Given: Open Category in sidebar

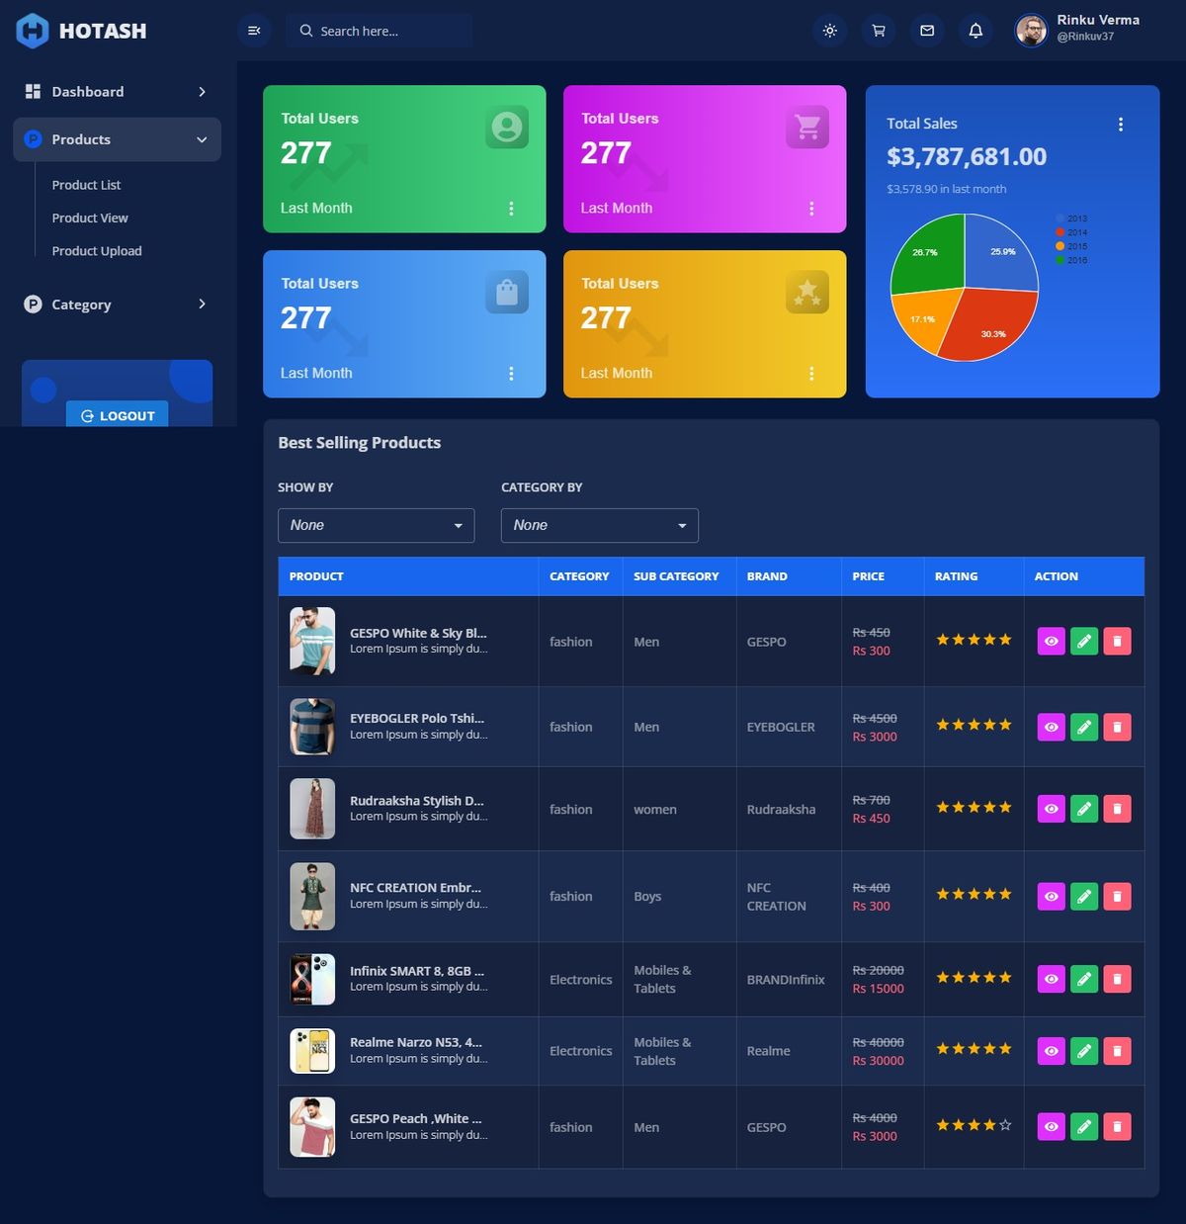Looking at the screenshot, I should (x=117, y=304).
